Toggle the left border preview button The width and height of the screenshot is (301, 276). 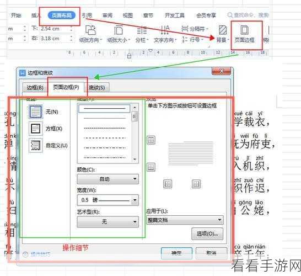168,184
